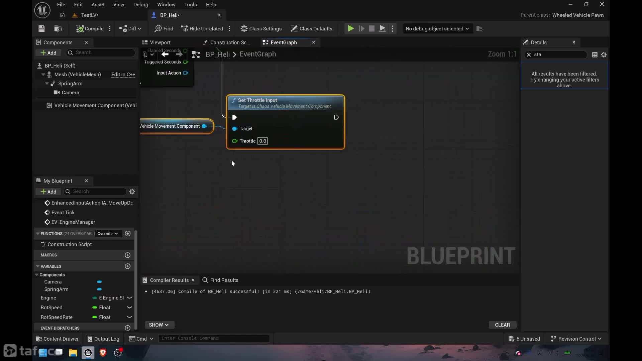The image size is (642, 361).
Task: Open the Tools menu
Action: [x=190, y=5]
